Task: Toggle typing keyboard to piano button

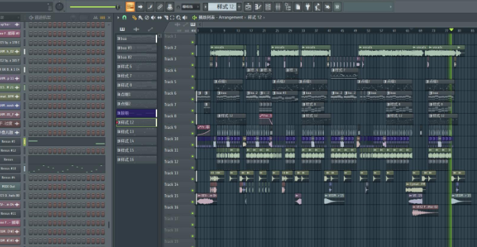Action: [130, 7]
